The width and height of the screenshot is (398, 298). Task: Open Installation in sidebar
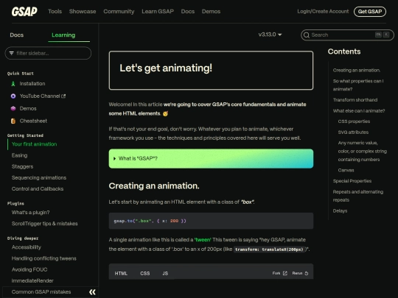(x=32, y=84)
